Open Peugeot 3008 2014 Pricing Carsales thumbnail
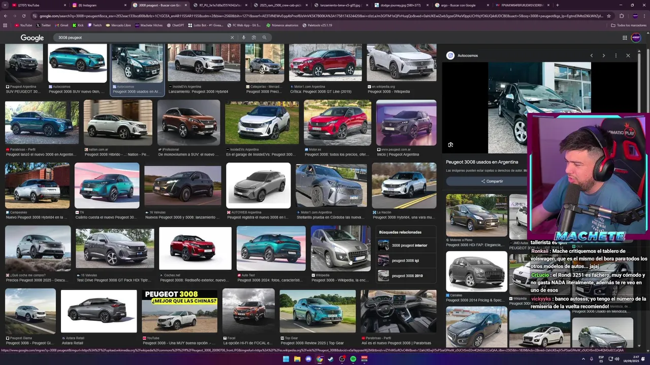 (x=476, y=271)
